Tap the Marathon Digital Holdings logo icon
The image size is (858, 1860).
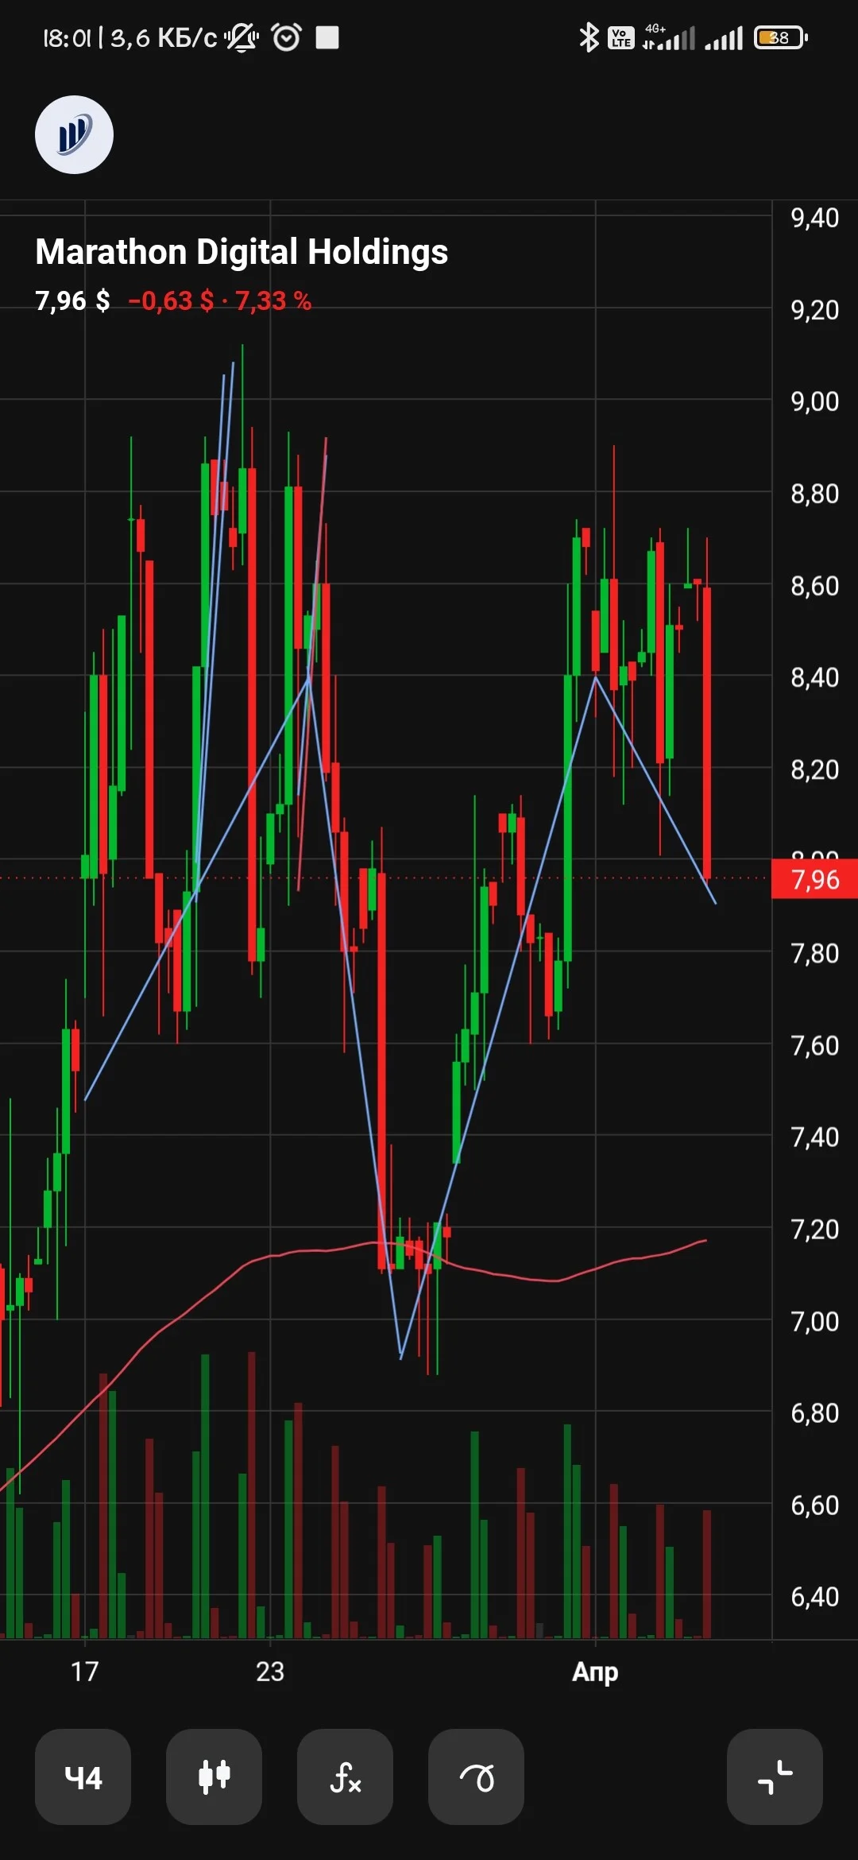[x=74, y=135]
